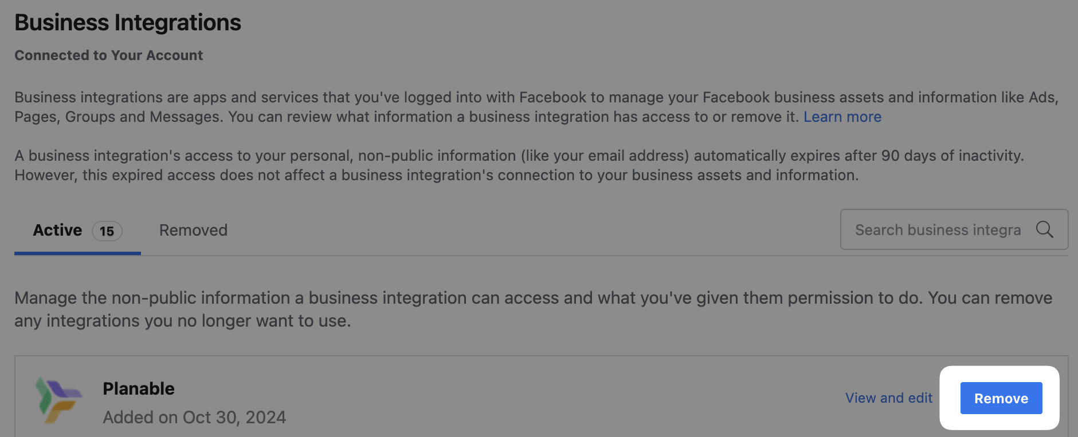Click the magnifying glass search icon
Image resolution: width=1078 pixels, height=437 pixels.
(x=1044, y=229)
